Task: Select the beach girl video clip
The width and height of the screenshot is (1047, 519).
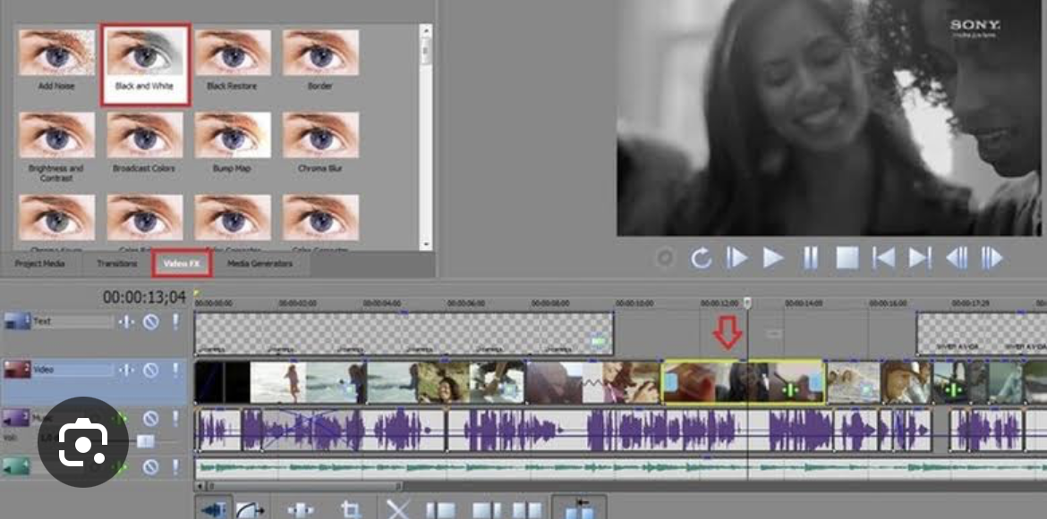Action: [278, 382]
